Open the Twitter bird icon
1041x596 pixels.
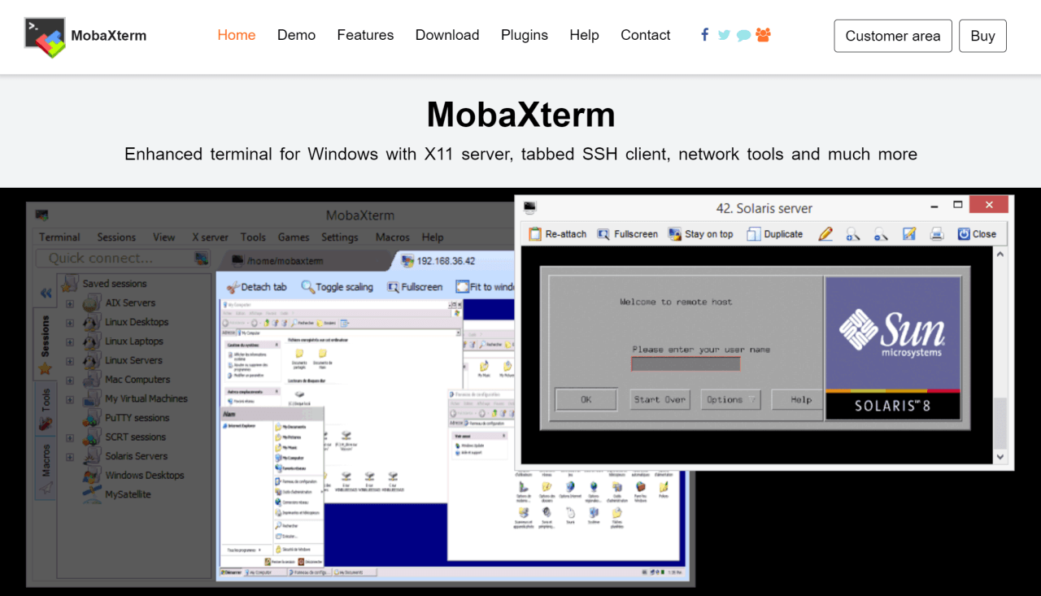coord(724,35)
